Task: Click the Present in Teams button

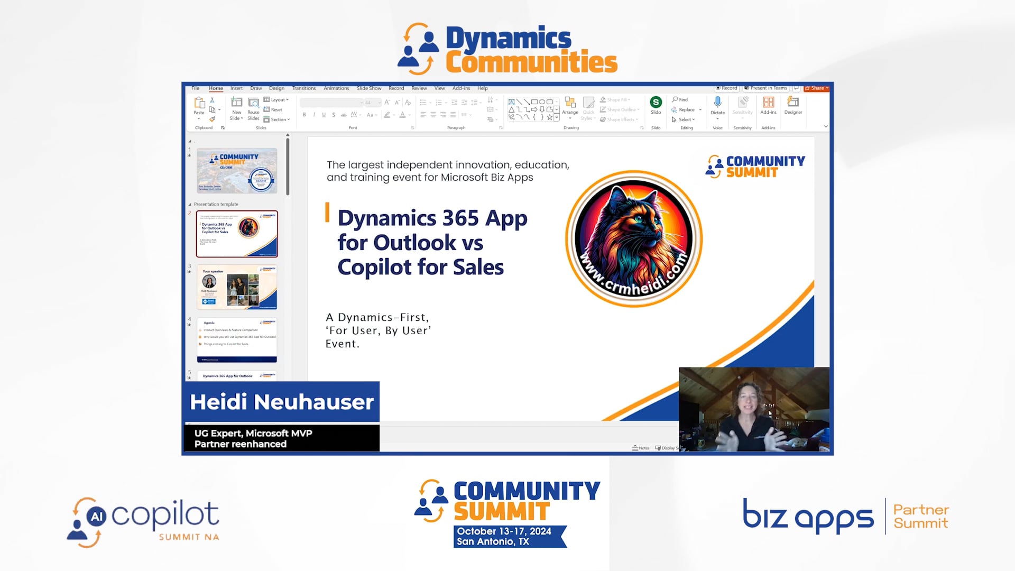Action: click(x=765, y=88)
